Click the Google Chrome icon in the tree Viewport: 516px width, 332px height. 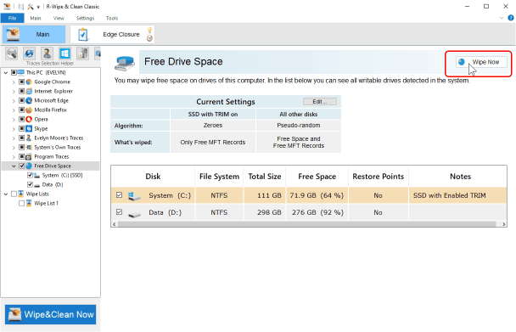coord(29,82)
